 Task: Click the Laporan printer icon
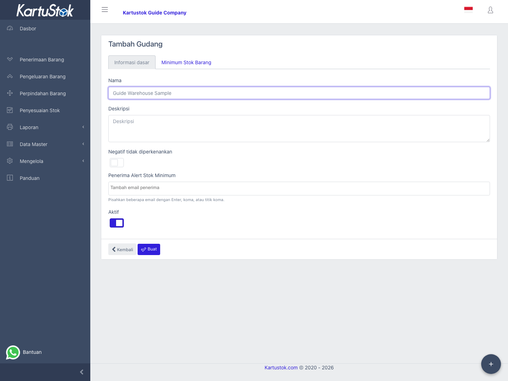click(x=10, y=127)
